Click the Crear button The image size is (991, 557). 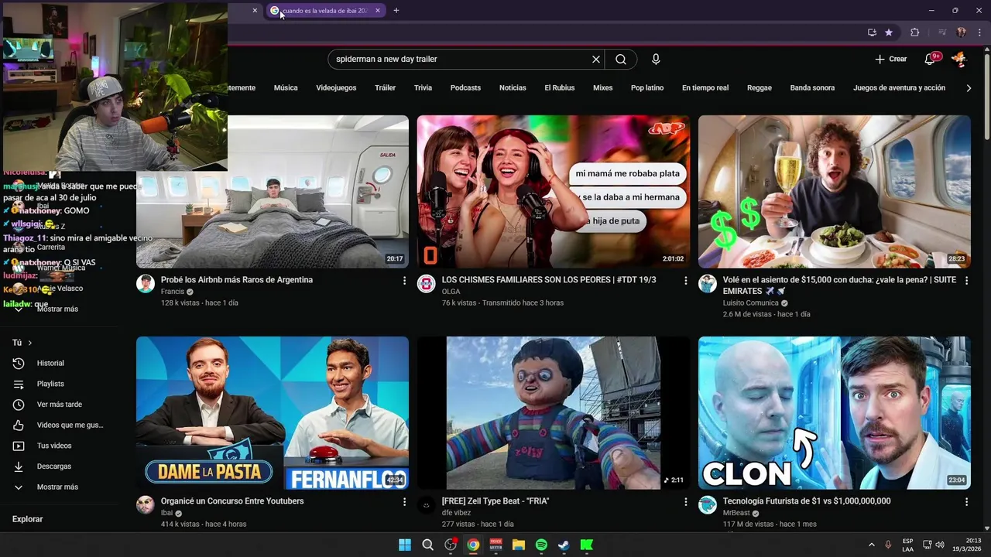(x=891, y=59)
